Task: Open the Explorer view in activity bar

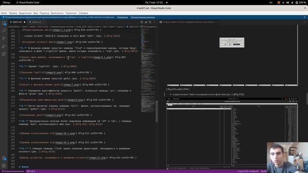Action: 4,24
